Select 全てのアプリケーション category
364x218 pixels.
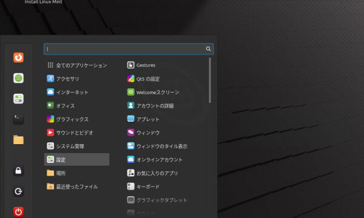point(77,65)
